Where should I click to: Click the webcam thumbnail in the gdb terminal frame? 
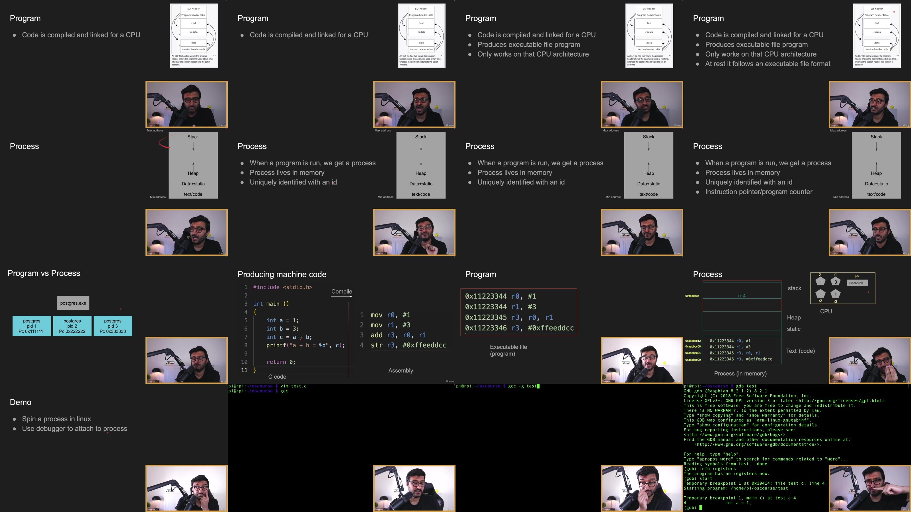tap(870, 488)
